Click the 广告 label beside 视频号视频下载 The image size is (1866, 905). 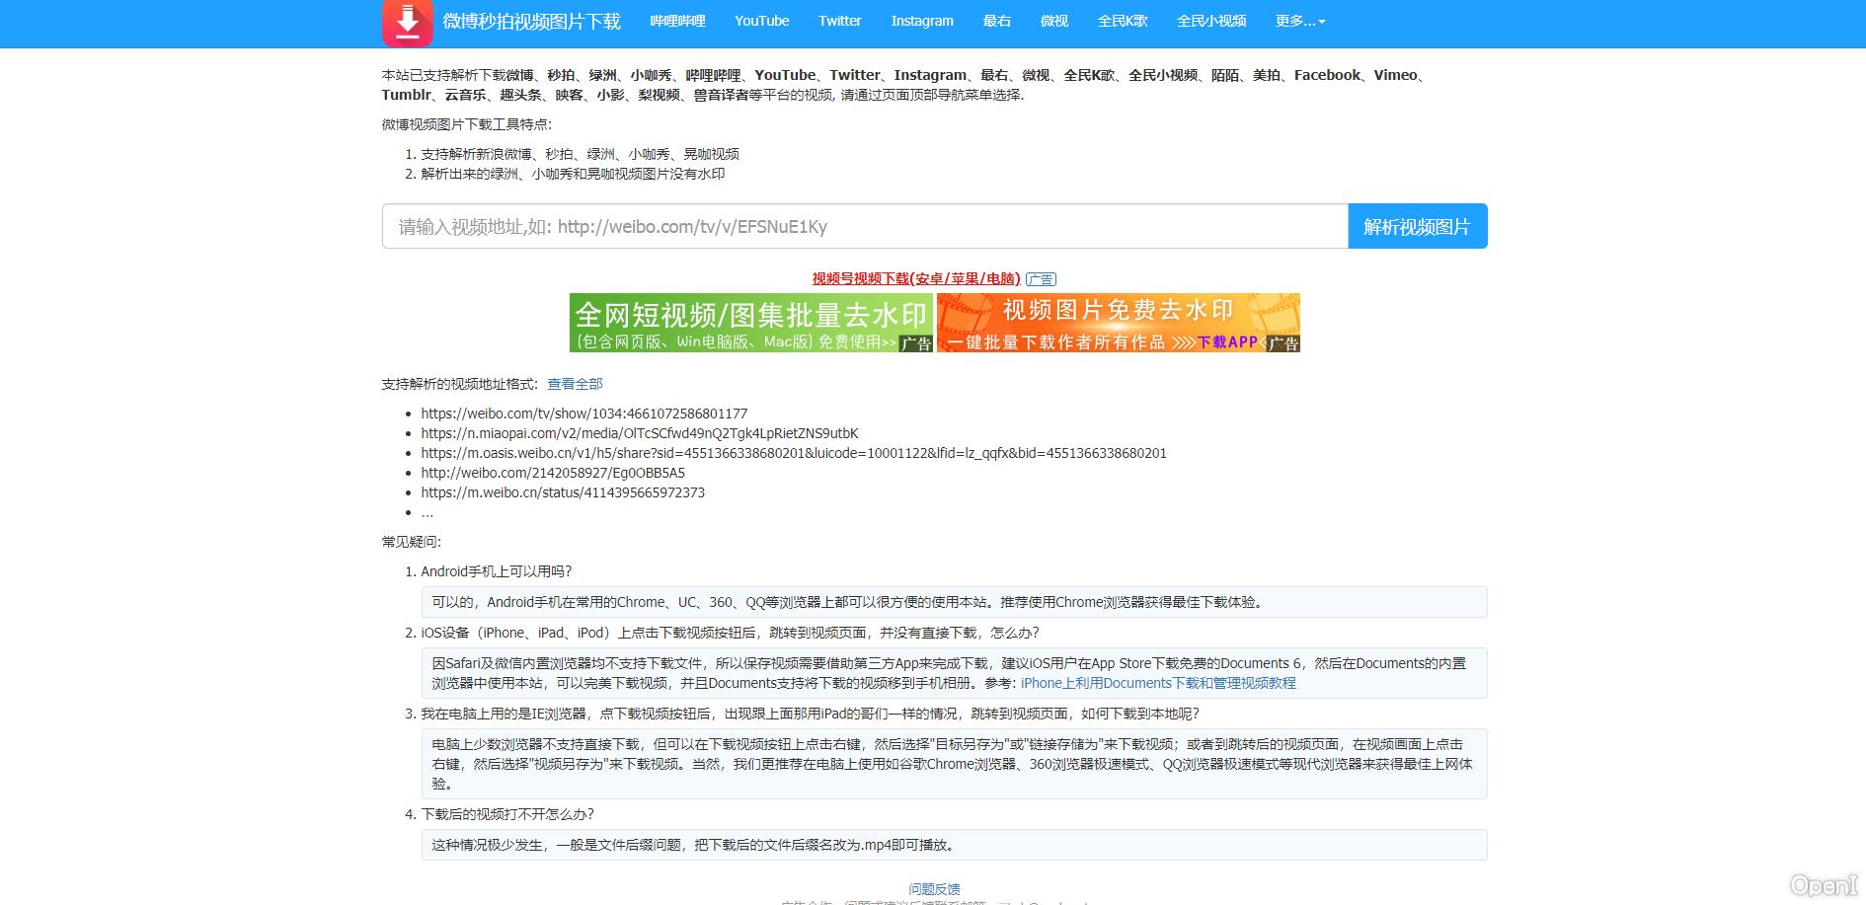coord(1042,278)
